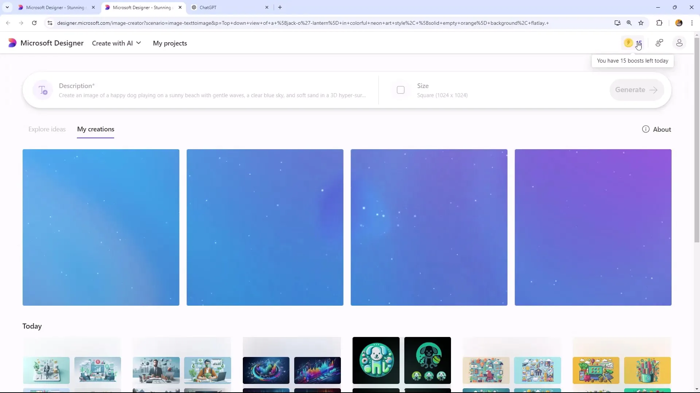700x393 pixels.
Task: Select the 'My creations' tab
Action: point(96,129)
